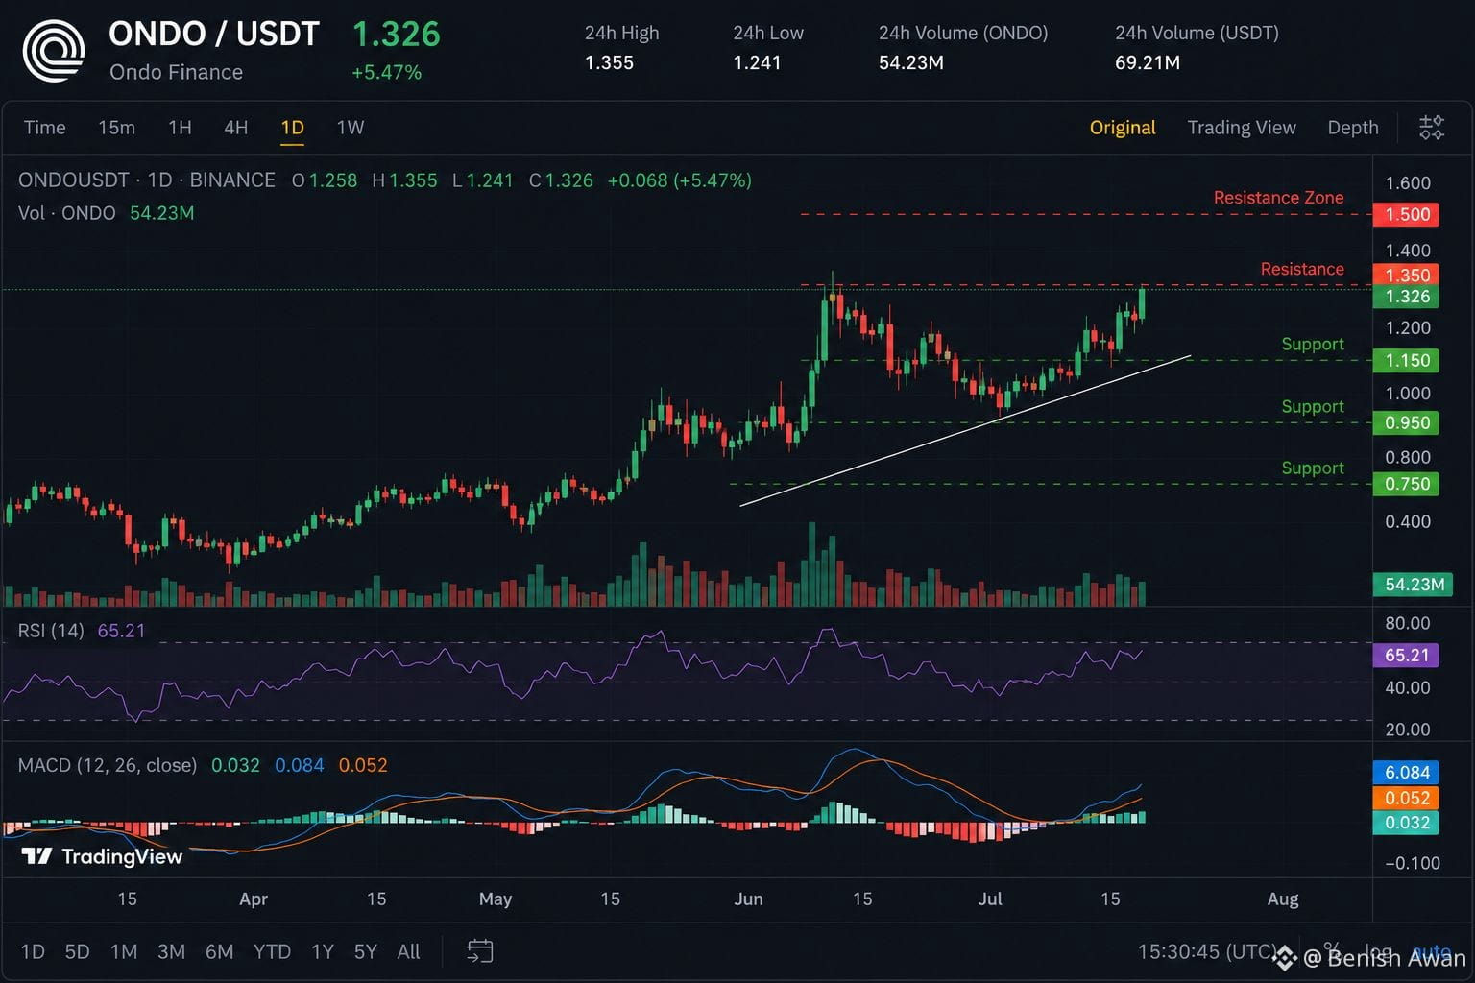Image resolution: width=1475 pixels, height=983 pixels.
Task: Select the RSI (14) indicator legend
Action: [x=51, y=631]
